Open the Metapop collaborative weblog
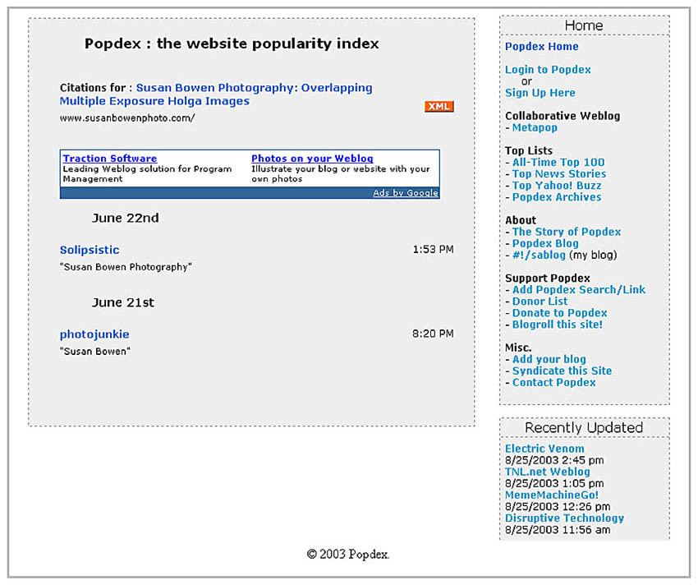698x585 pixels. pyautogui.click(x=535, y=127)
